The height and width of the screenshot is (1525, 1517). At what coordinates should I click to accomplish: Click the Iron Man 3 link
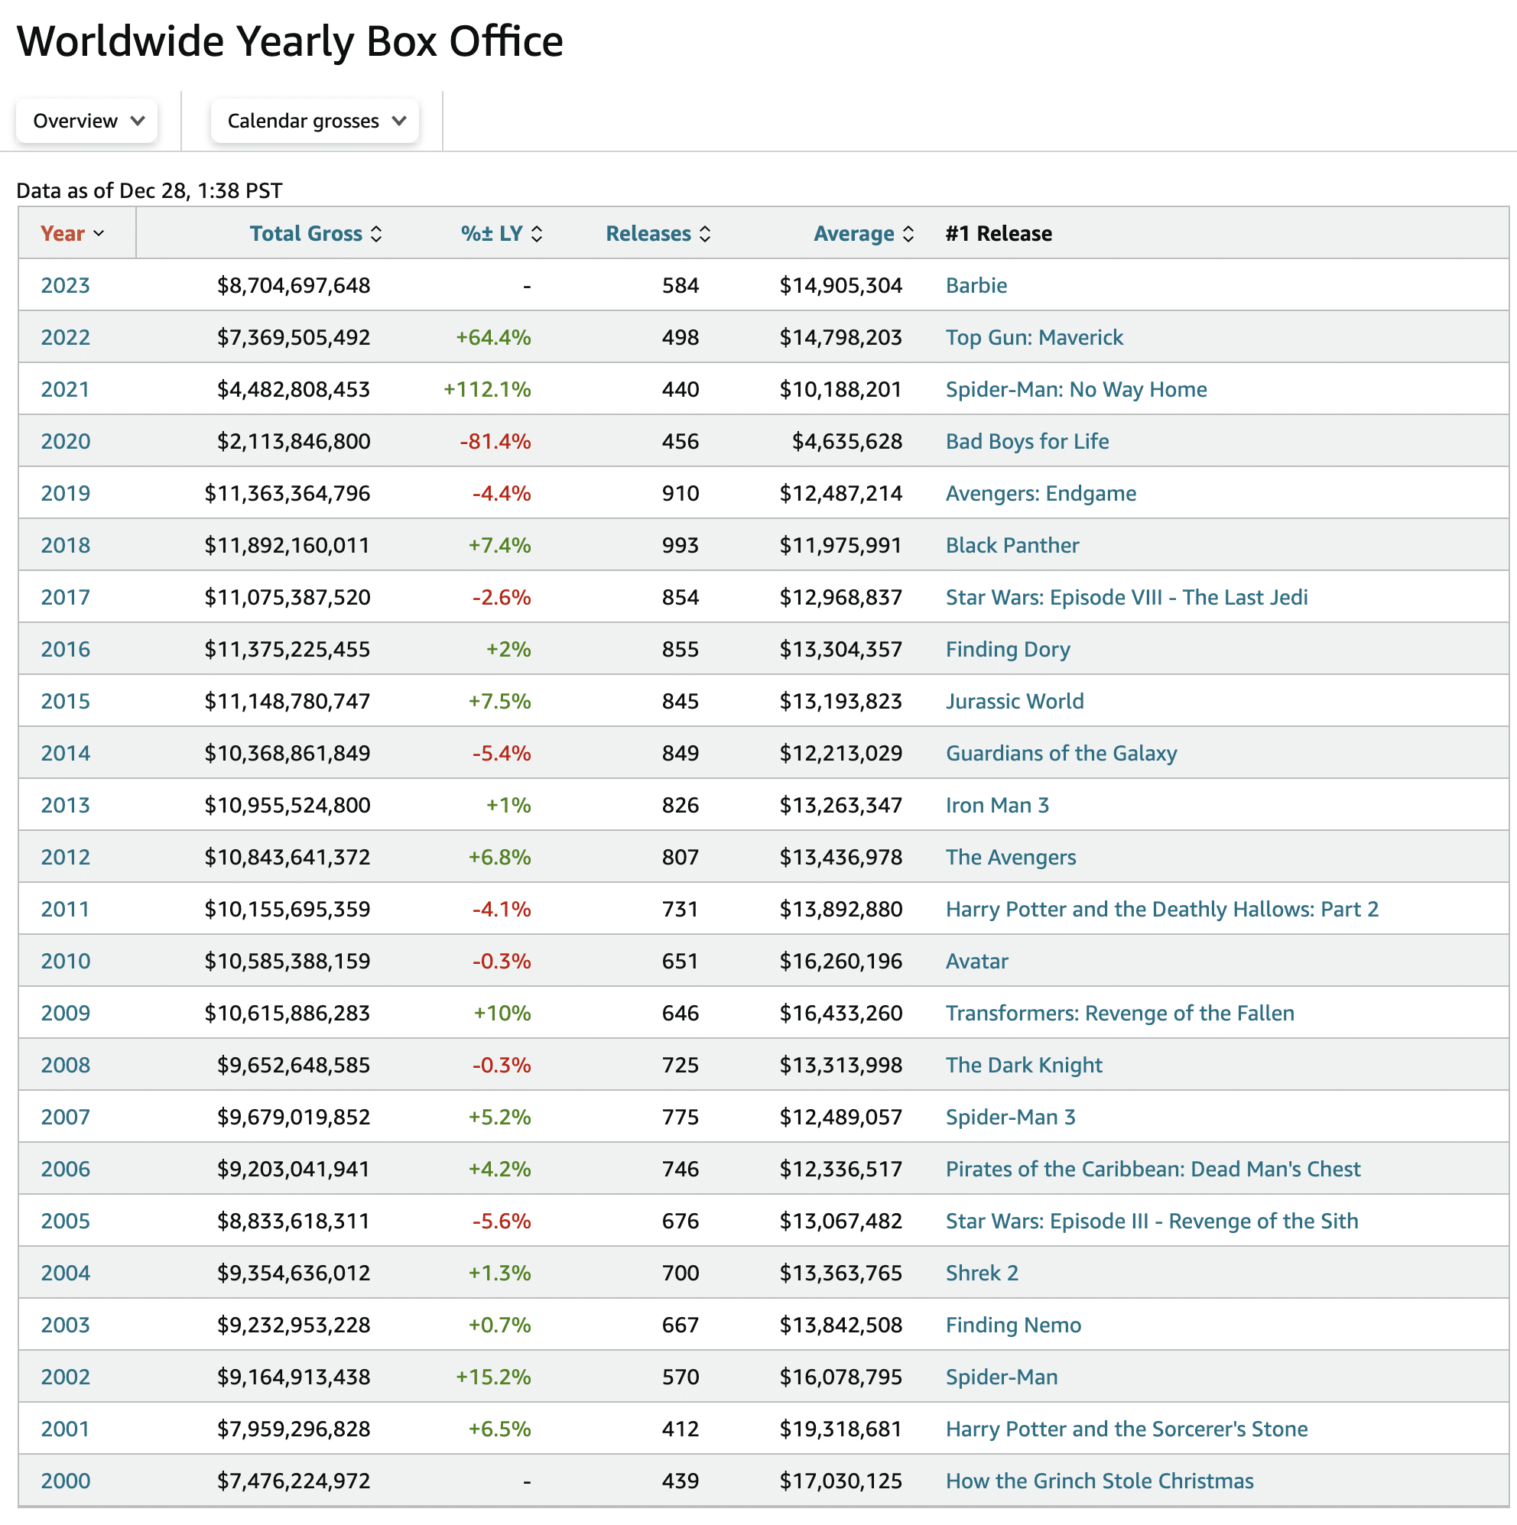pos(997,805)
